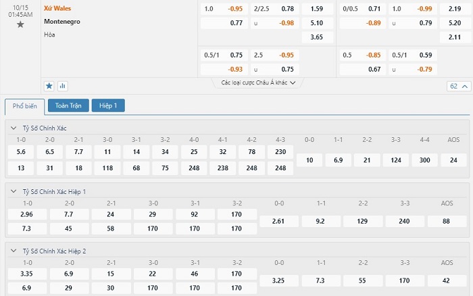
Task: Choose the 5.10 Montenegro win odds
Action: point(317,23)
